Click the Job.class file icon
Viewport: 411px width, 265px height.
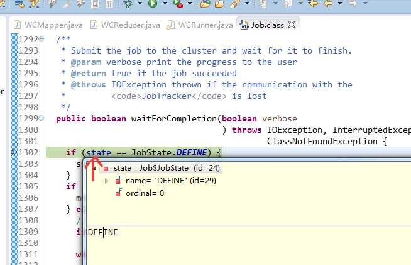click(244, 25)
